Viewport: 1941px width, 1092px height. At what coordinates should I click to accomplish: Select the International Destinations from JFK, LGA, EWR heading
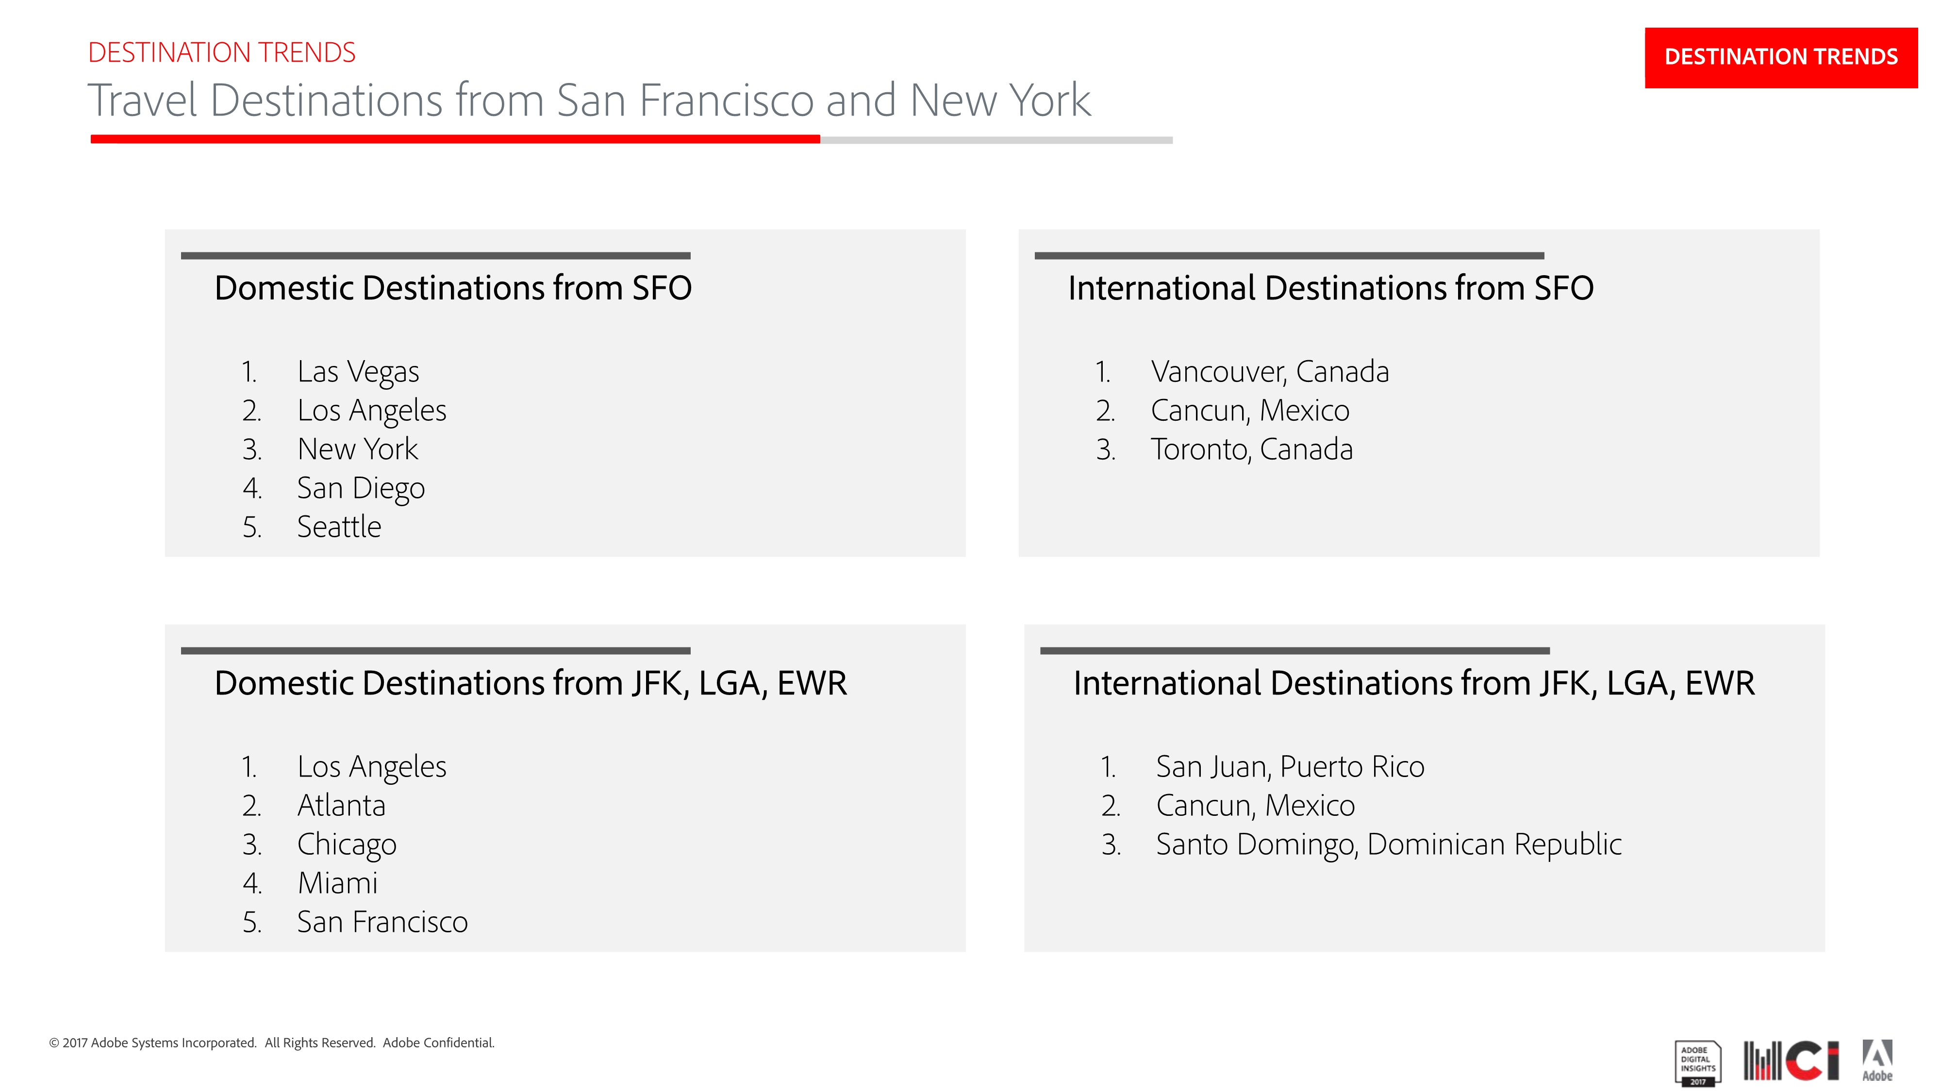pyautogui.click(x=1413, y=683)
